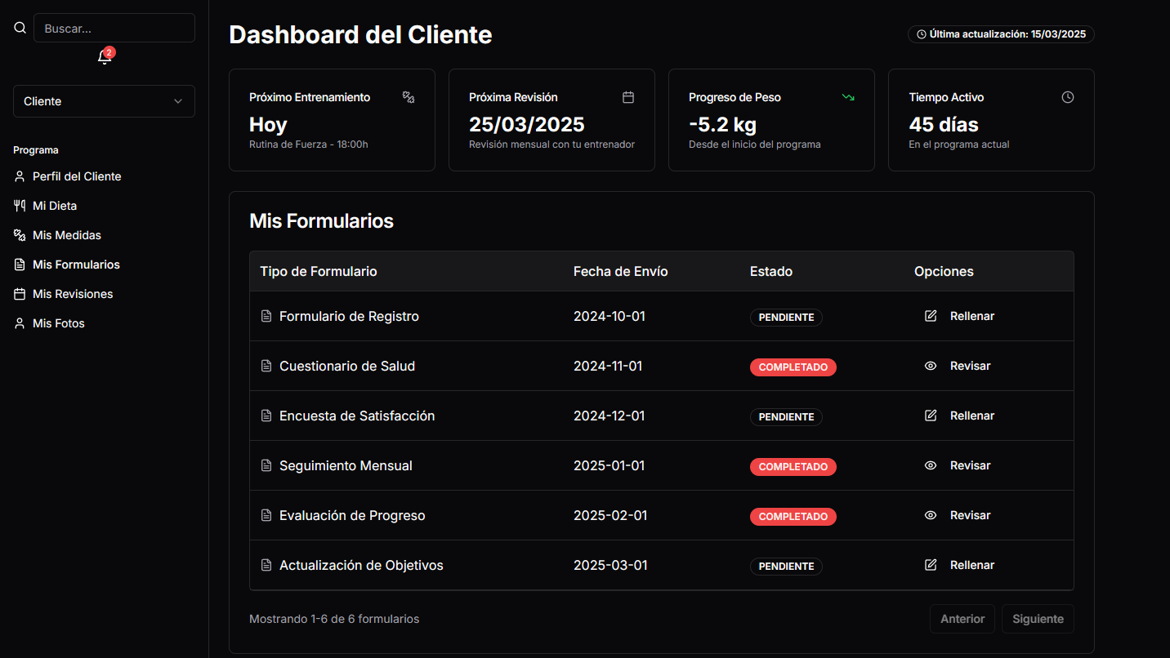Click Revisar for Seguimiento Mensual

point(970,465)
